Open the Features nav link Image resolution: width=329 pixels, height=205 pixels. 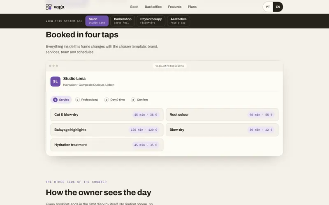[174, 7]
